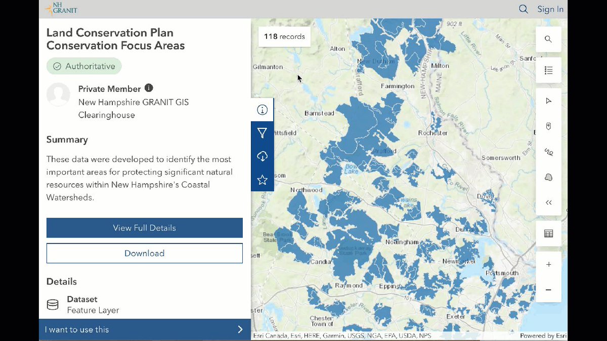
Task: Click Raymond label on map
Action: pos(349,285)
